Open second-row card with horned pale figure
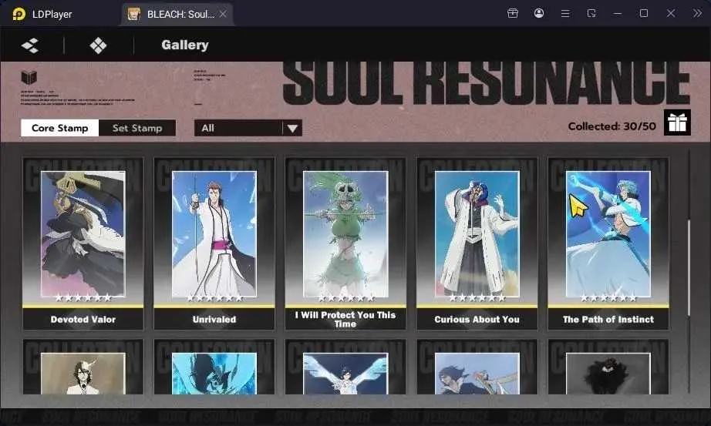711x426 pixels. click(x=83, y=367)
